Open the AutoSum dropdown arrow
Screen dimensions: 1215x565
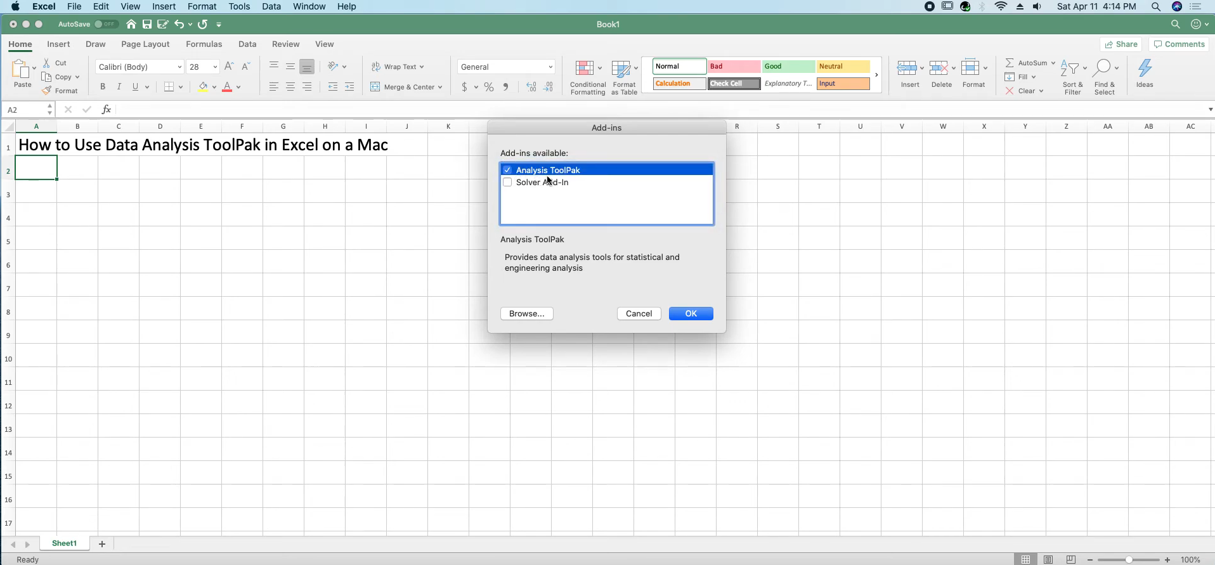[x=1053, y=63]
